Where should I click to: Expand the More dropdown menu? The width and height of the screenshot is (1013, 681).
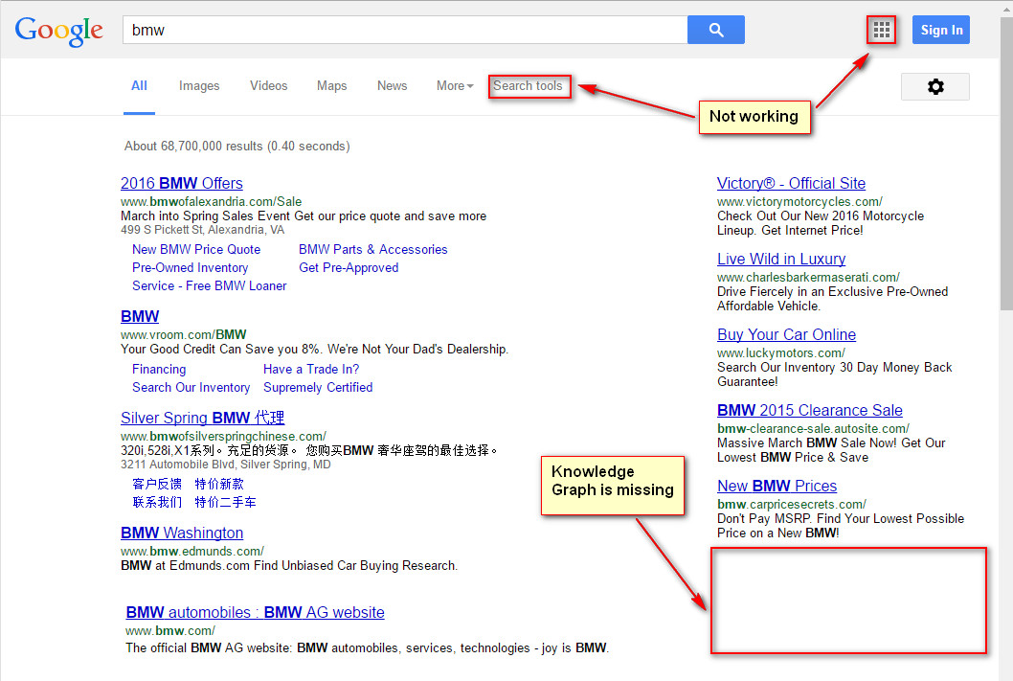pyautogui.click(x=455, y=86)
